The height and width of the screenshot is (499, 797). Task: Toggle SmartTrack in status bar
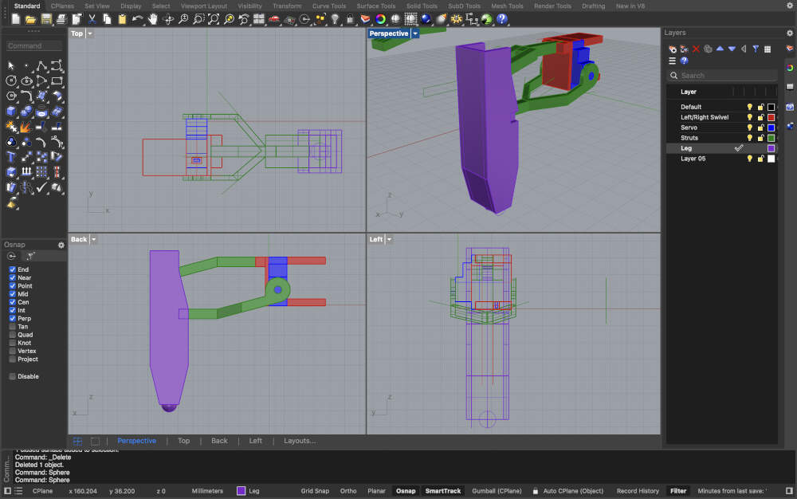coord(443,491)
